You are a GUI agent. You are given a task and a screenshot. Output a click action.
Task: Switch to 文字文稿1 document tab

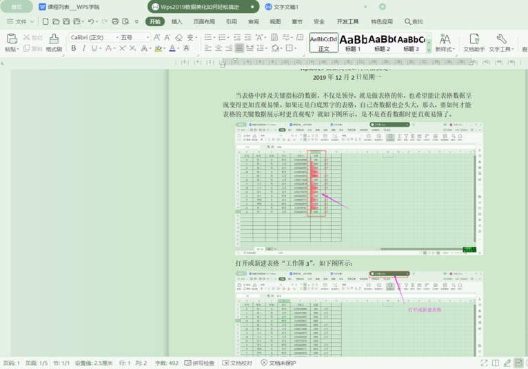tap(281, 7)
